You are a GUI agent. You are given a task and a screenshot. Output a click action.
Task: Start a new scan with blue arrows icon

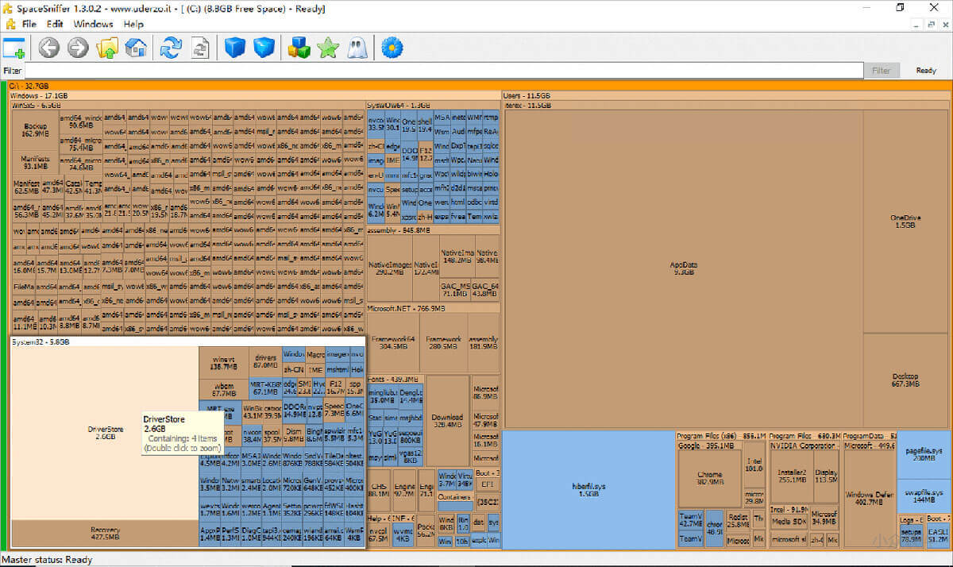(x=171, y=48)
